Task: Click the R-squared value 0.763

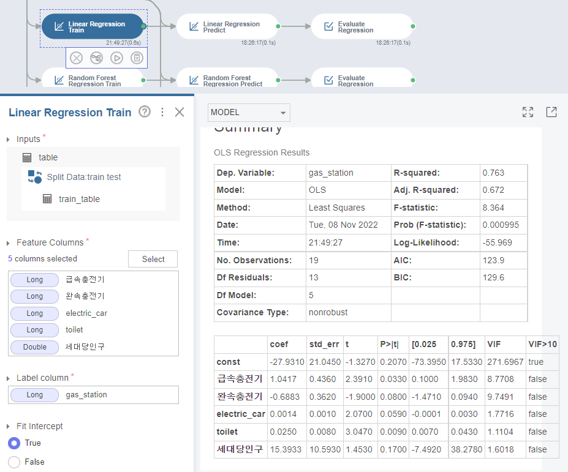Action: click(x=493, y=173)
